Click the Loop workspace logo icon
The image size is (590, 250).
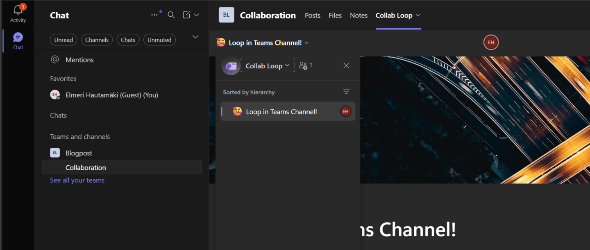pos(231,65)
